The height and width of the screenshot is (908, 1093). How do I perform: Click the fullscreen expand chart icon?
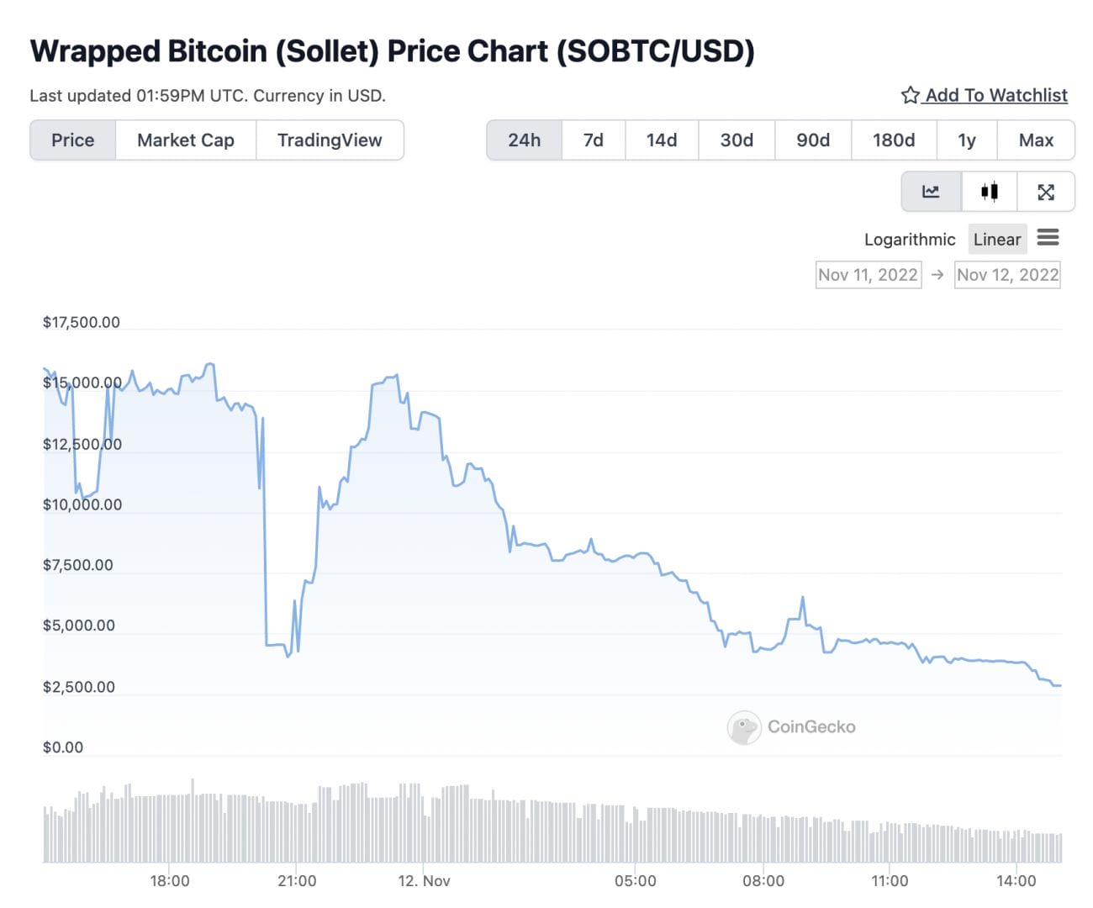pos(1046,192)
